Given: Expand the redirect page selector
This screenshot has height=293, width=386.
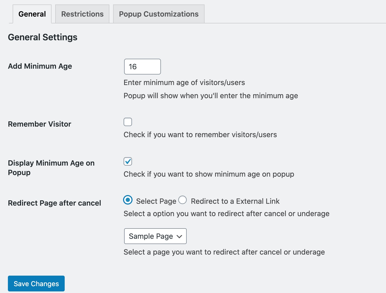Looking at the screenshot, I should [155, 236].
